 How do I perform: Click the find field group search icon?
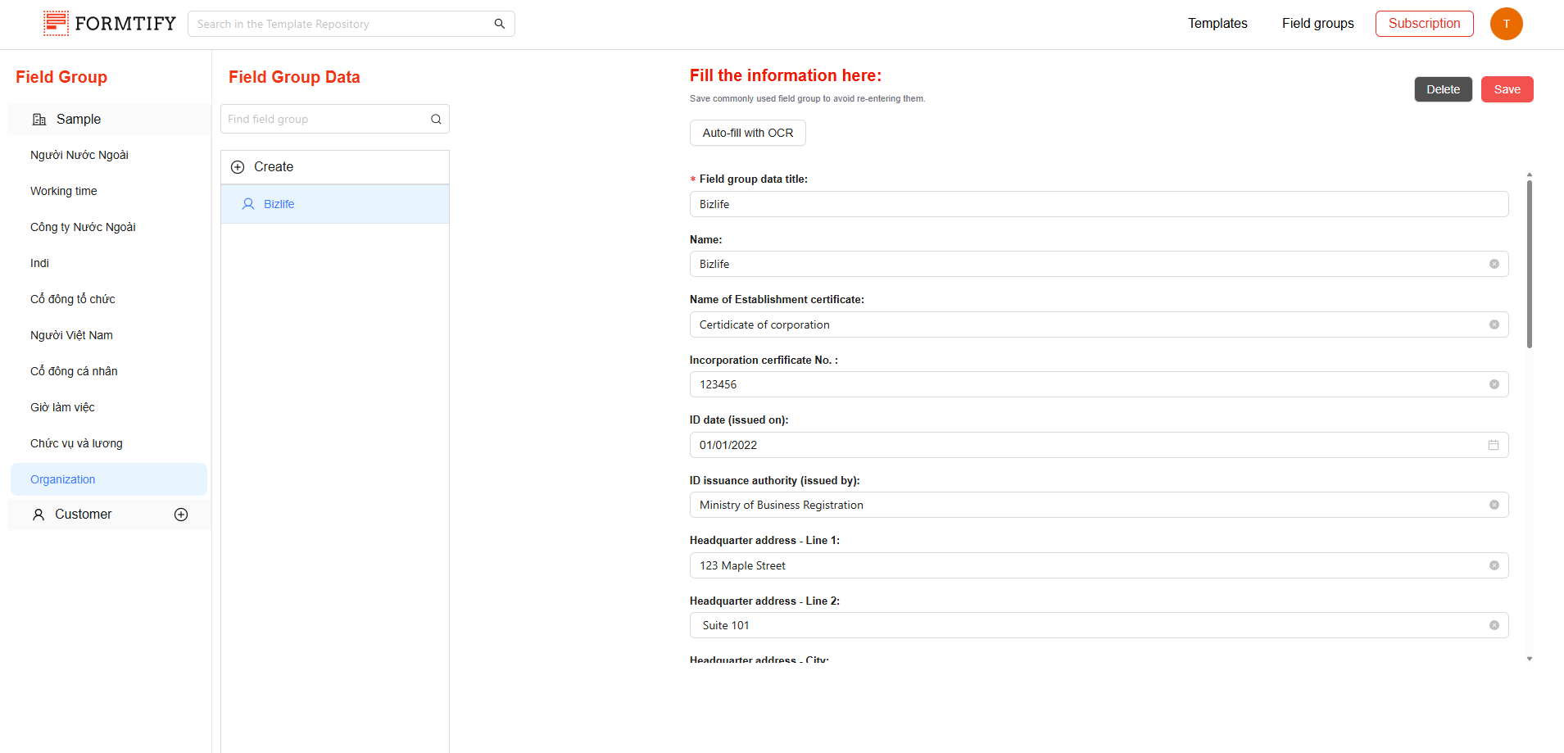point(436,120)
